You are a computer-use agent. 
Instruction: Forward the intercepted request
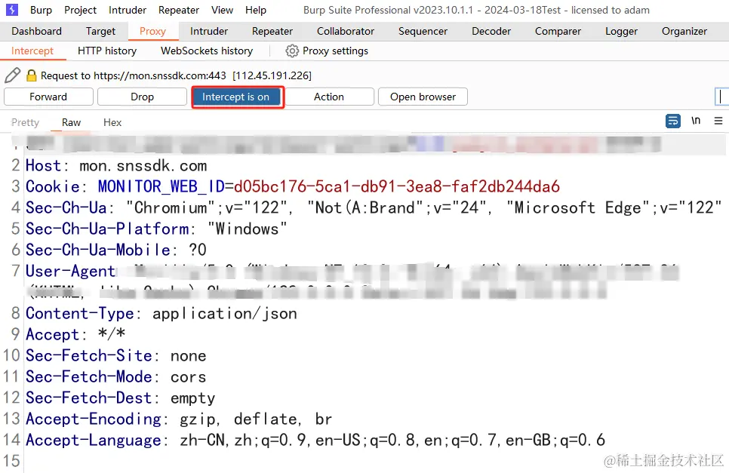tap(48, 97)
